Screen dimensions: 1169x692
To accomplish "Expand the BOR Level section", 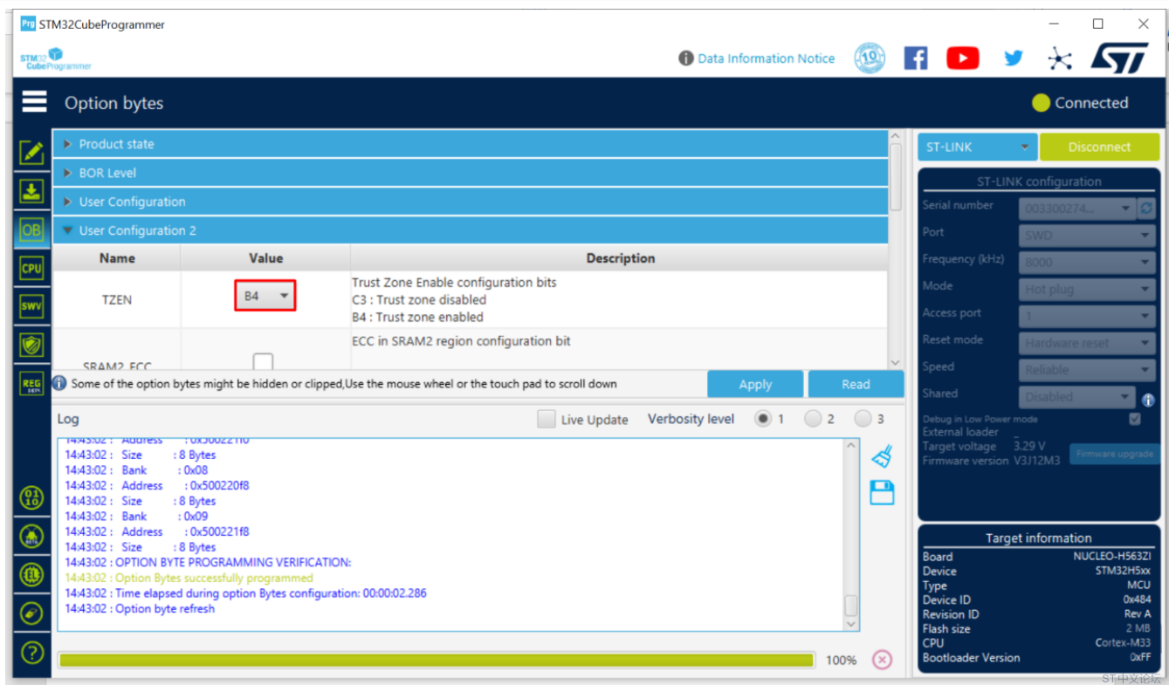I will pos(470,173).
